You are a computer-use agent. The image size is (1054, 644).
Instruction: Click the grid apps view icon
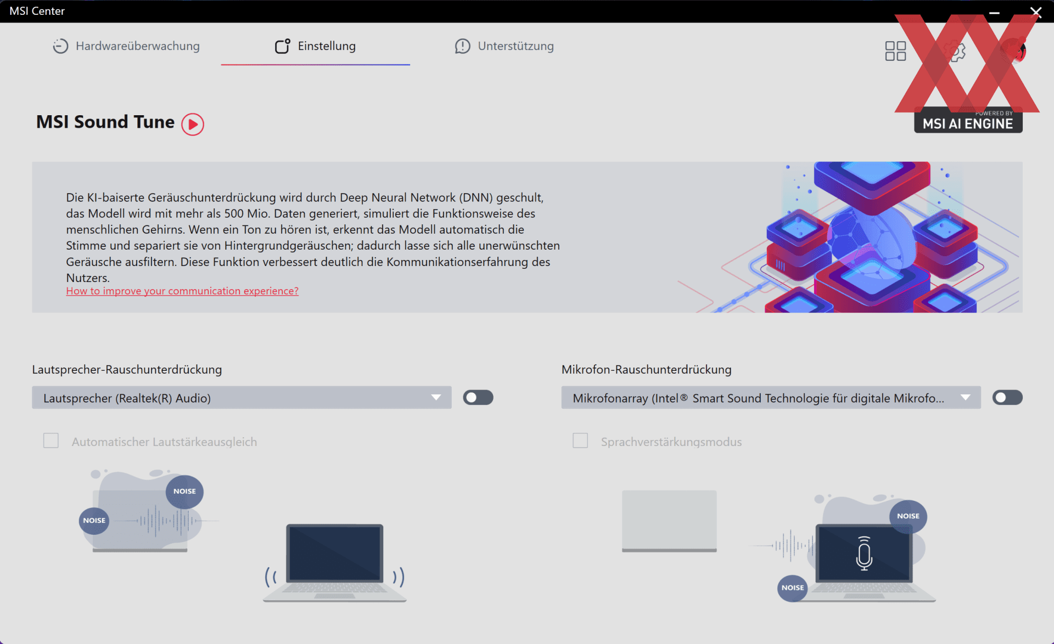pyautogui.click(x=895, y=51)
